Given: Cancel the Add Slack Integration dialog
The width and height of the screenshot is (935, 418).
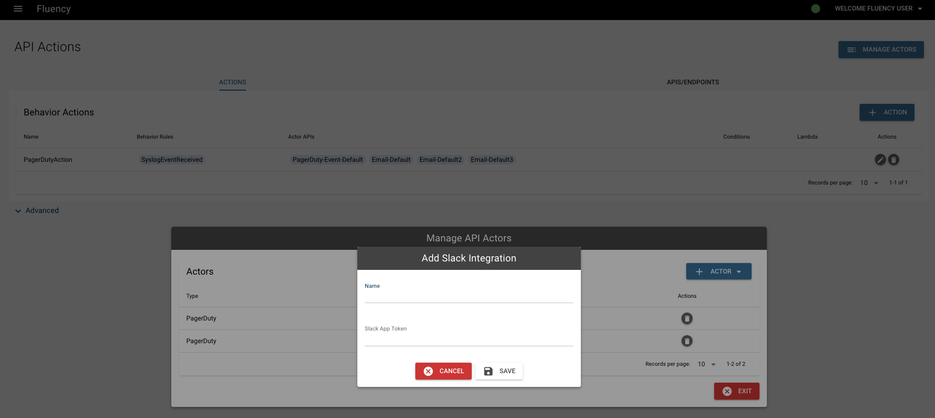Looking at the screenshot, I should [443, 371].
